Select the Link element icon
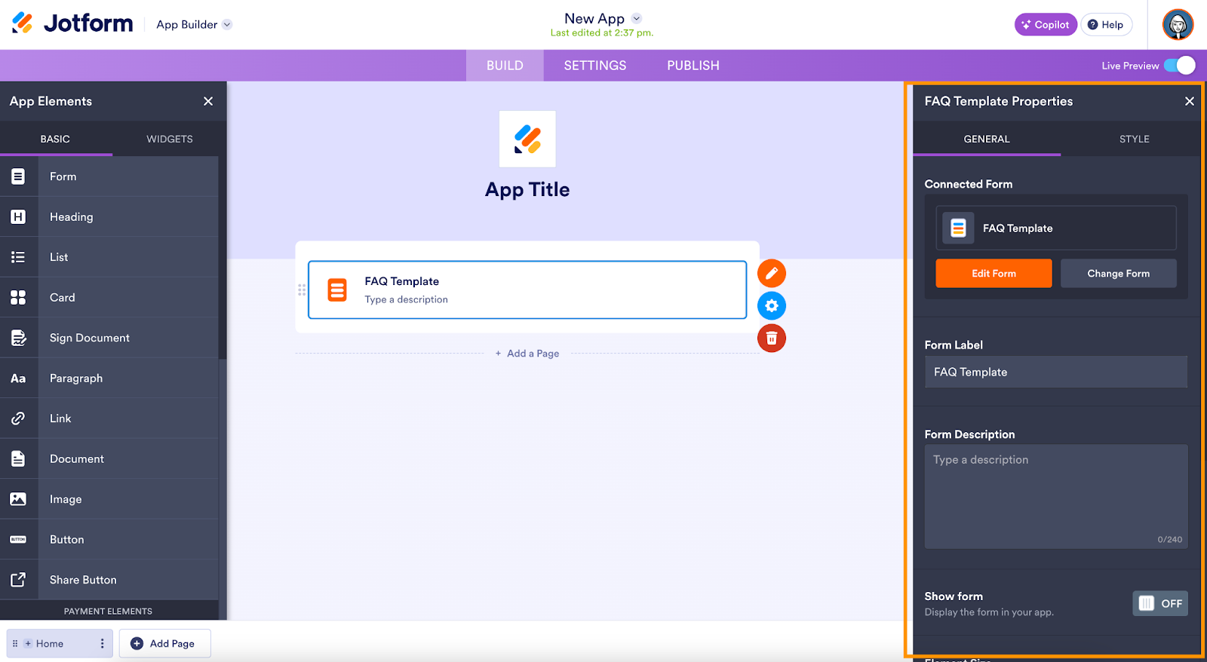1207x662 pixels. pos(18,418)
